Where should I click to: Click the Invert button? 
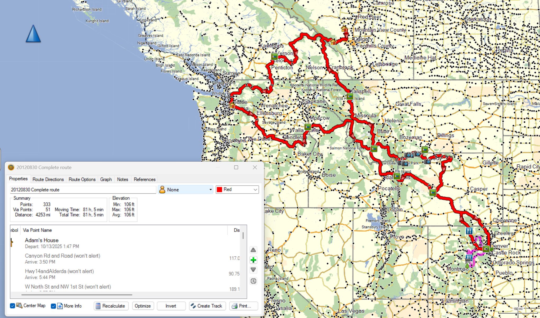click(171, 306)
